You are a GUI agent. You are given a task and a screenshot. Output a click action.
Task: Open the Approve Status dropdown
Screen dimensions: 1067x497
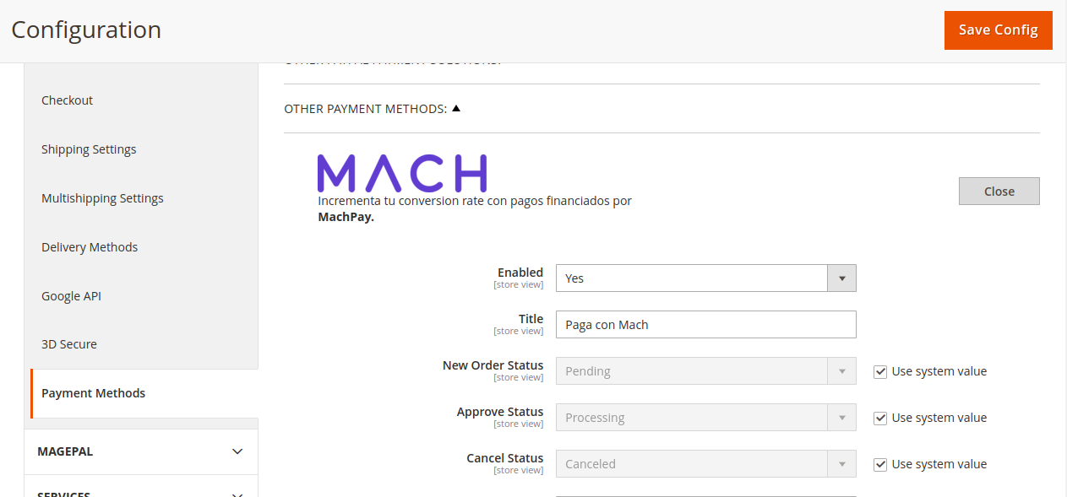pyautogui.click(x=705, y=418)
